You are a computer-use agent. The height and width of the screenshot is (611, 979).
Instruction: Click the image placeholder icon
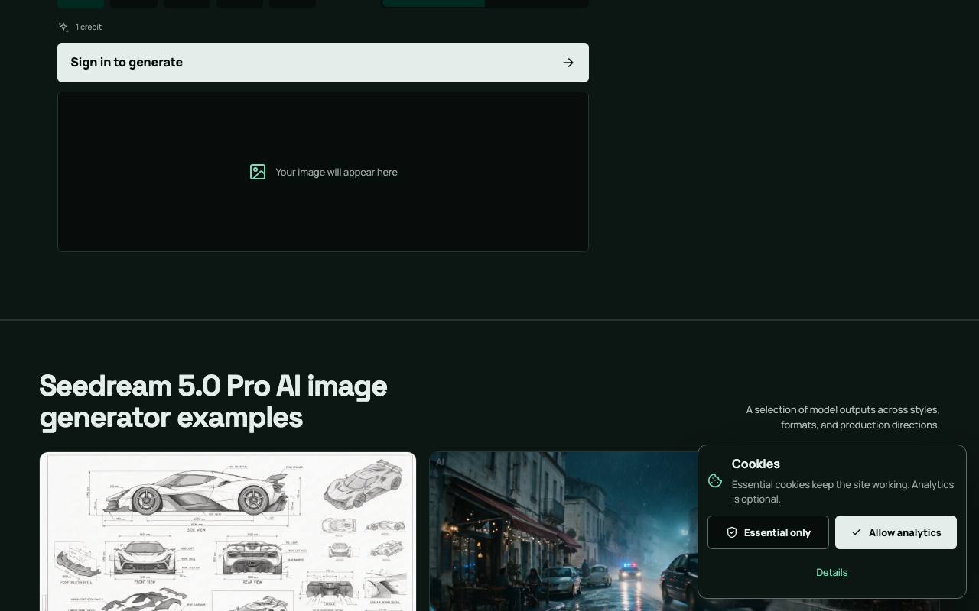coord(258,172)
